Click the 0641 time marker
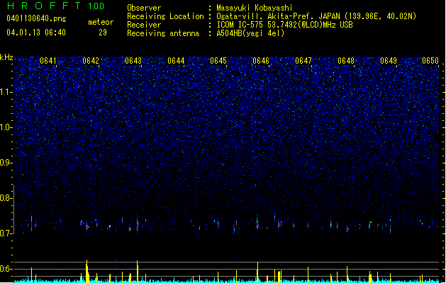This screenshot has height=283, width=446. point(48,61)
